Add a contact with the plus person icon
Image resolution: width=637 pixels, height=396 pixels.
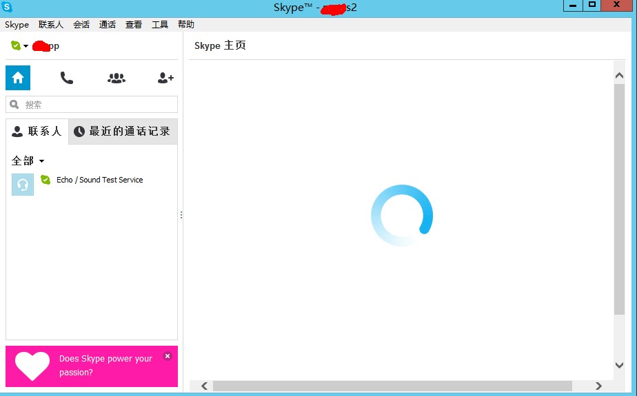click(x=165, y=78)
